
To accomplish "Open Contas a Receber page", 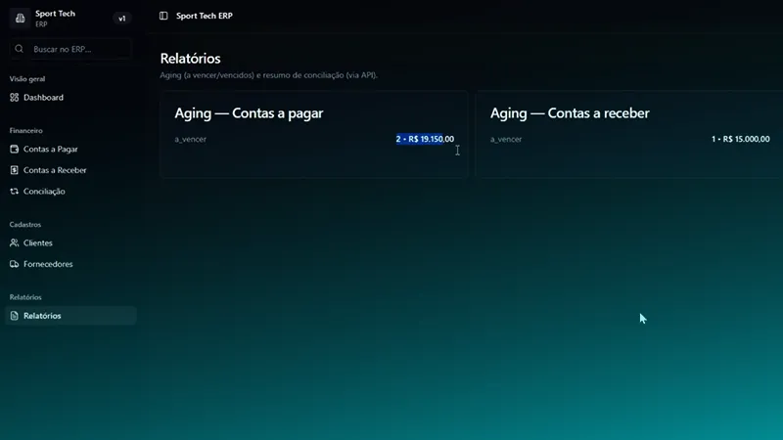I will tap(70, 170).
